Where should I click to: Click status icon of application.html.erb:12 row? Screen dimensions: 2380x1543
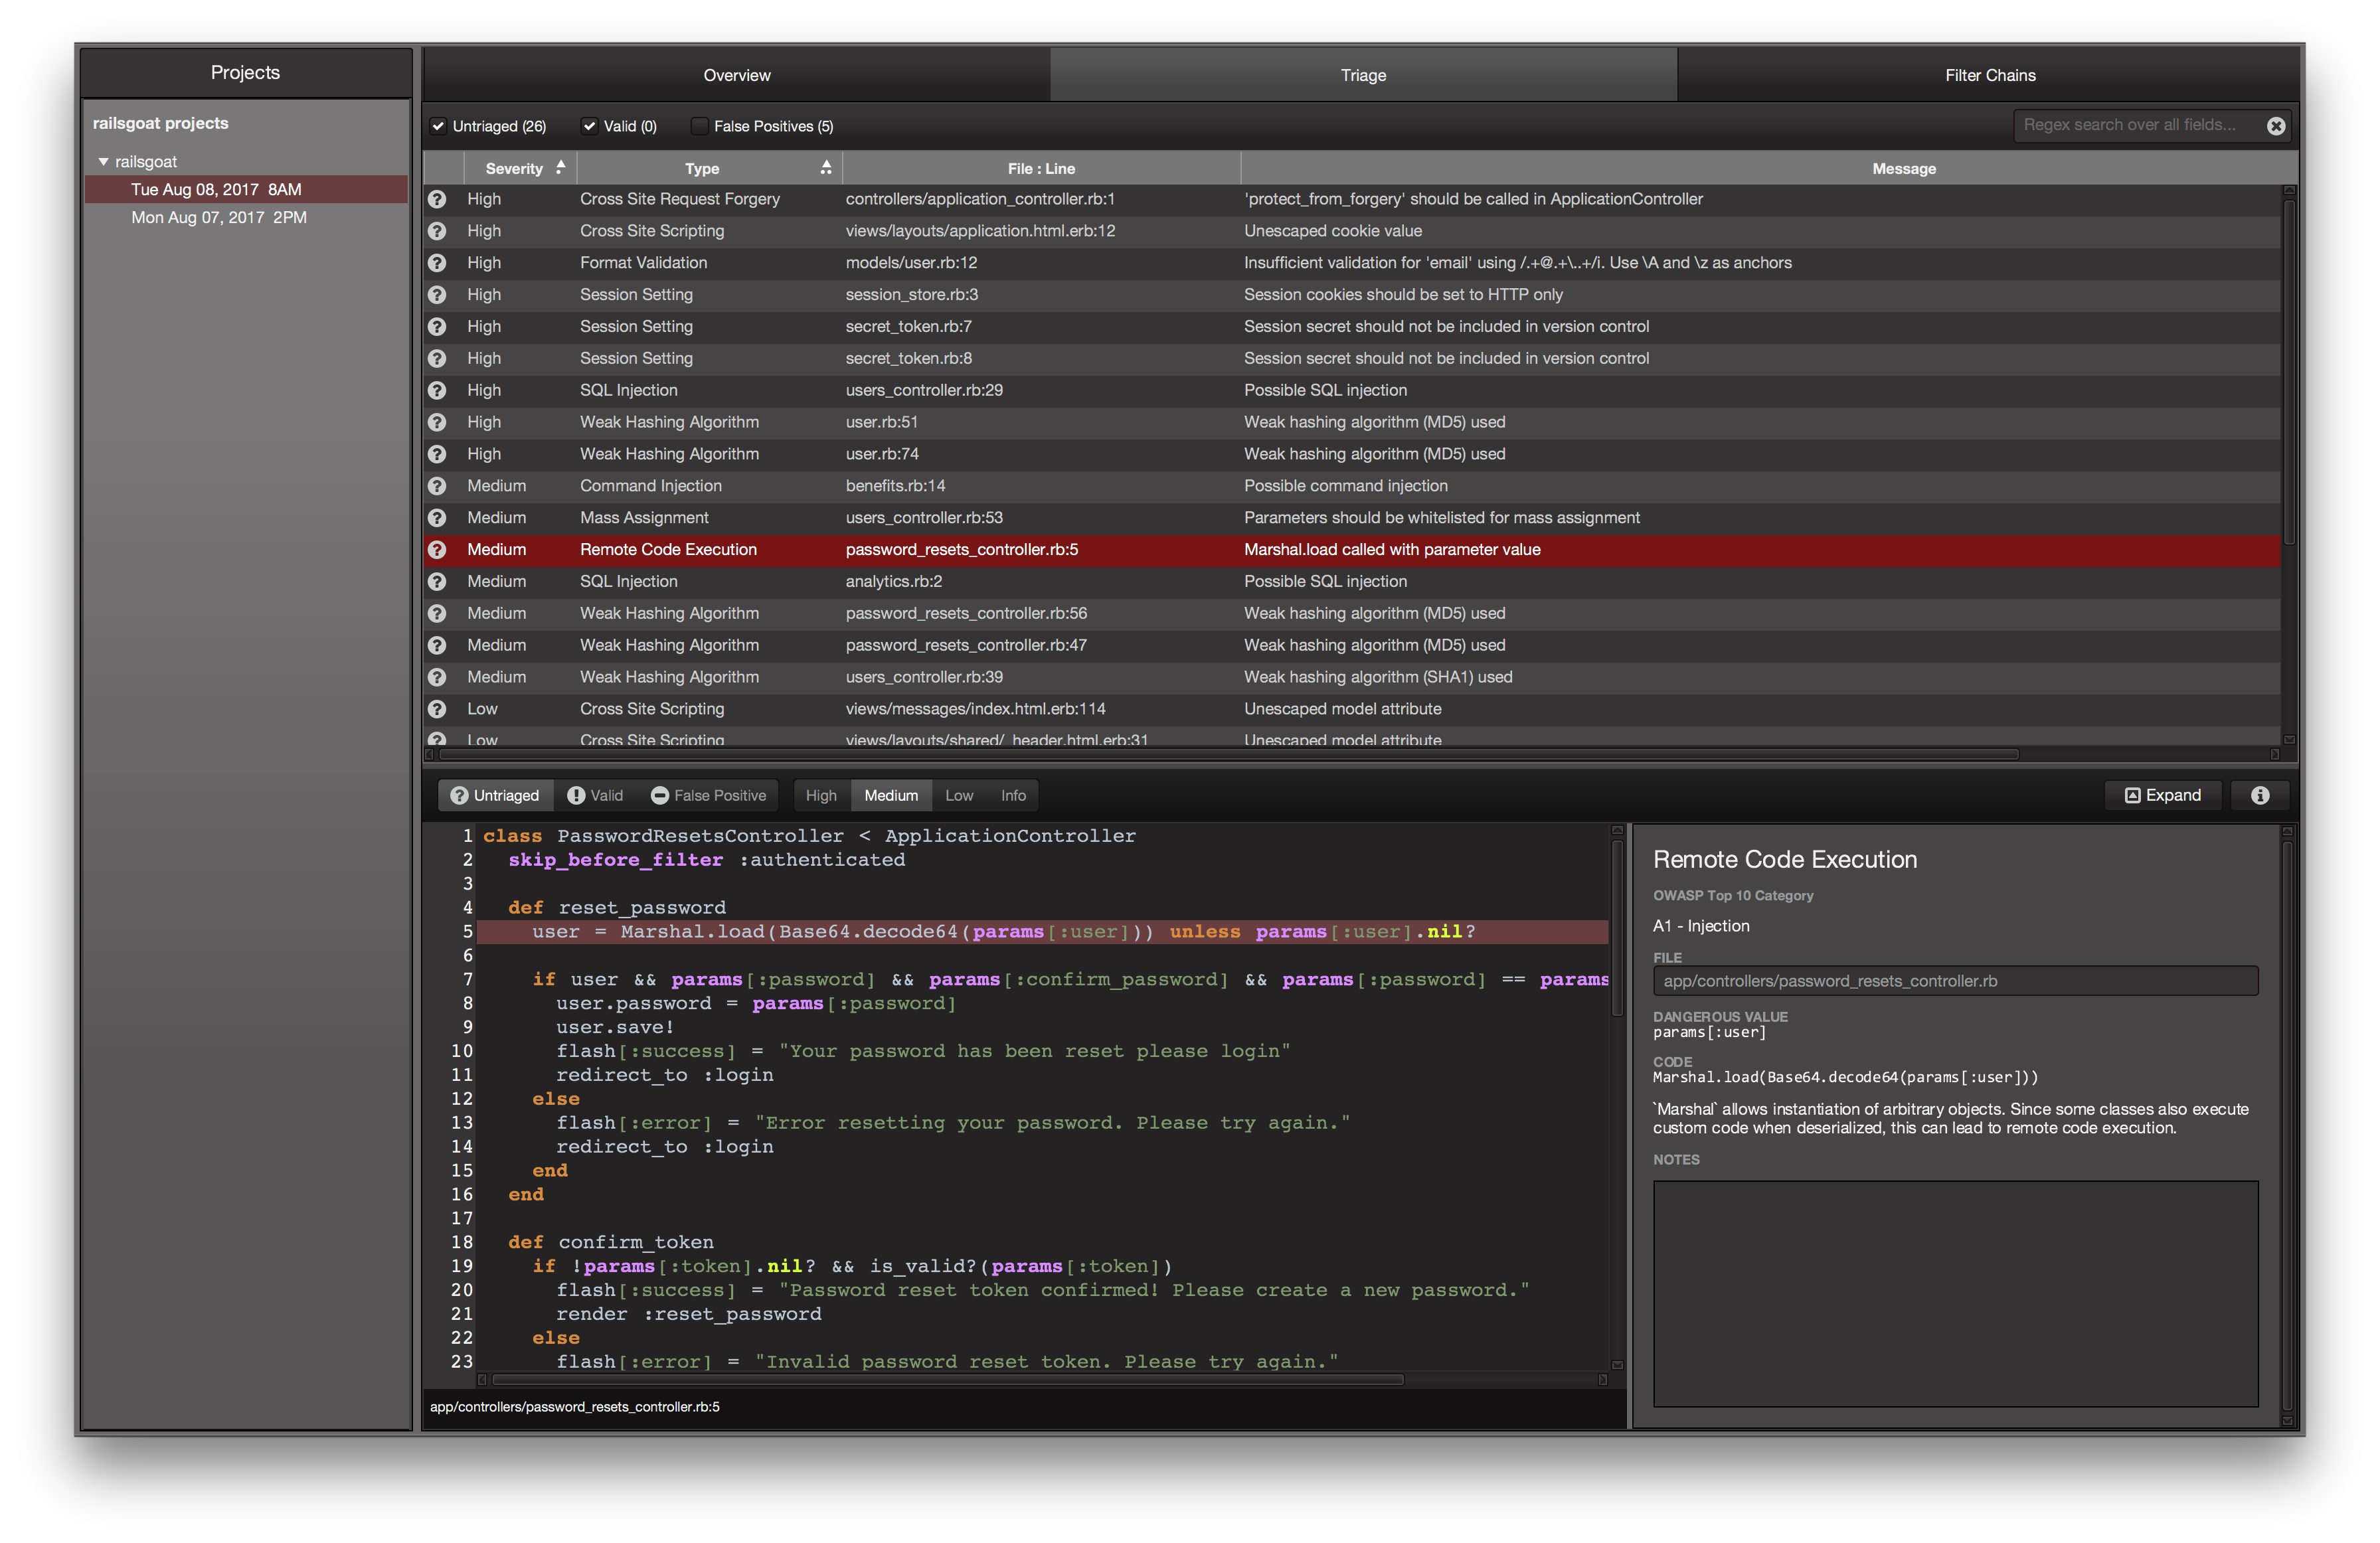tap(437, 231)
